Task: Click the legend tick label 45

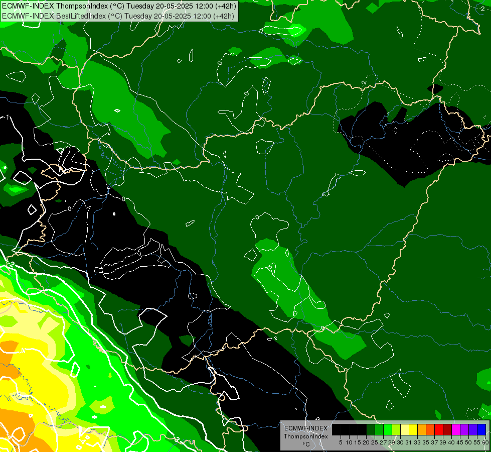Action: tap(460, 442)
